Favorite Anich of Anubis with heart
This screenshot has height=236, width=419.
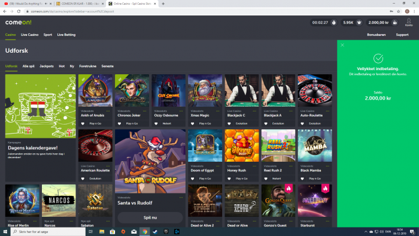83,123
